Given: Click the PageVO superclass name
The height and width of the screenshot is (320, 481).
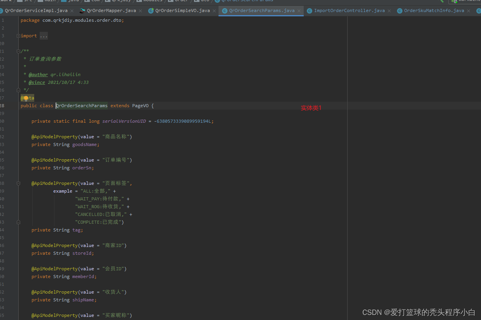Looking at the screenshot, I should pos(140,106).
